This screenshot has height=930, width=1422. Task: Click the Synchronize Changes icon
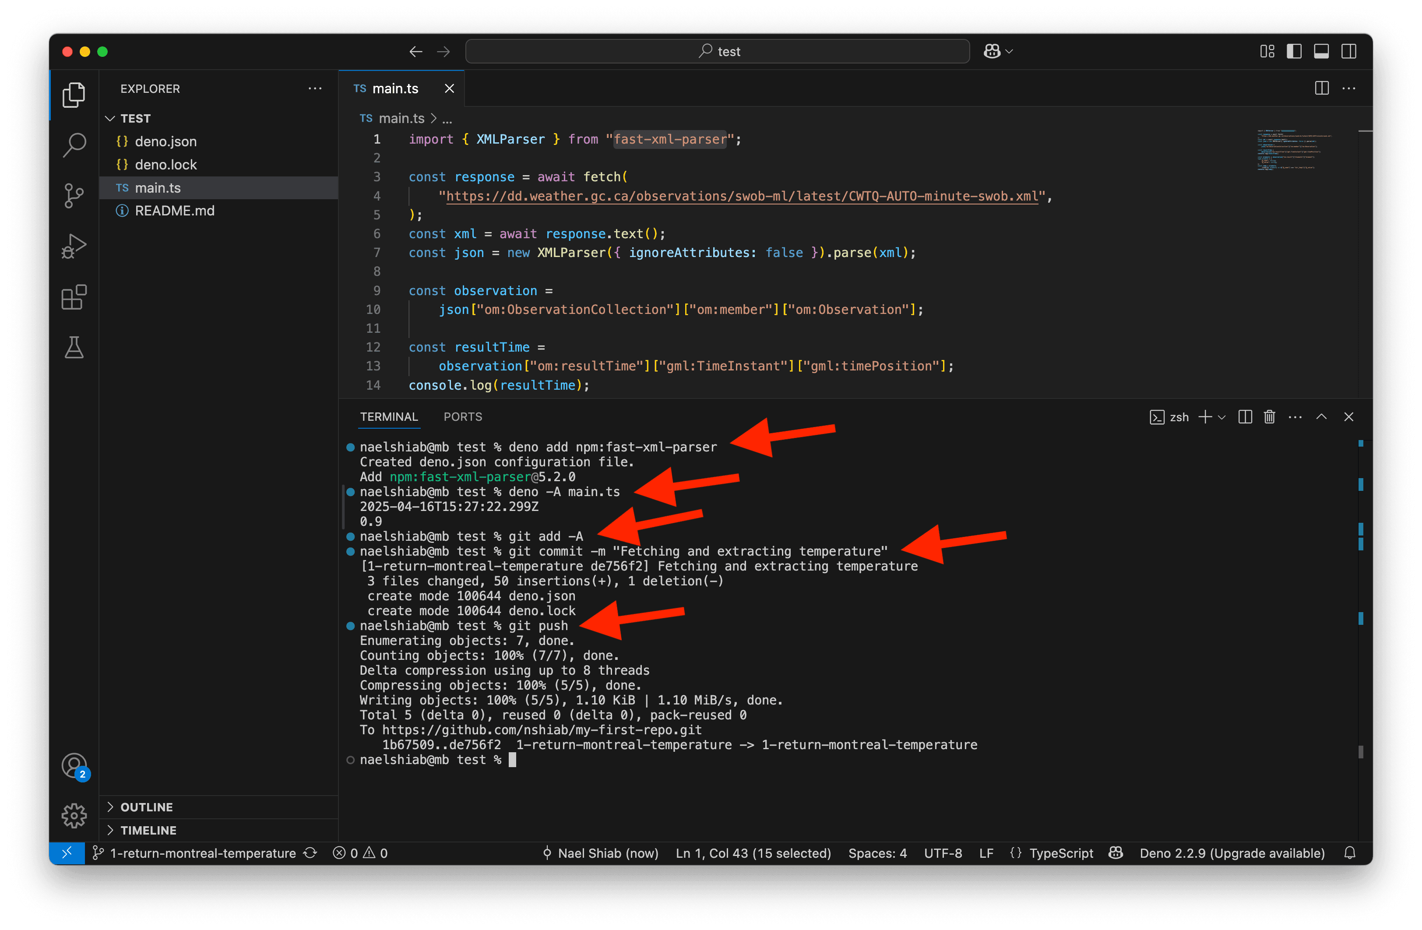310,853
